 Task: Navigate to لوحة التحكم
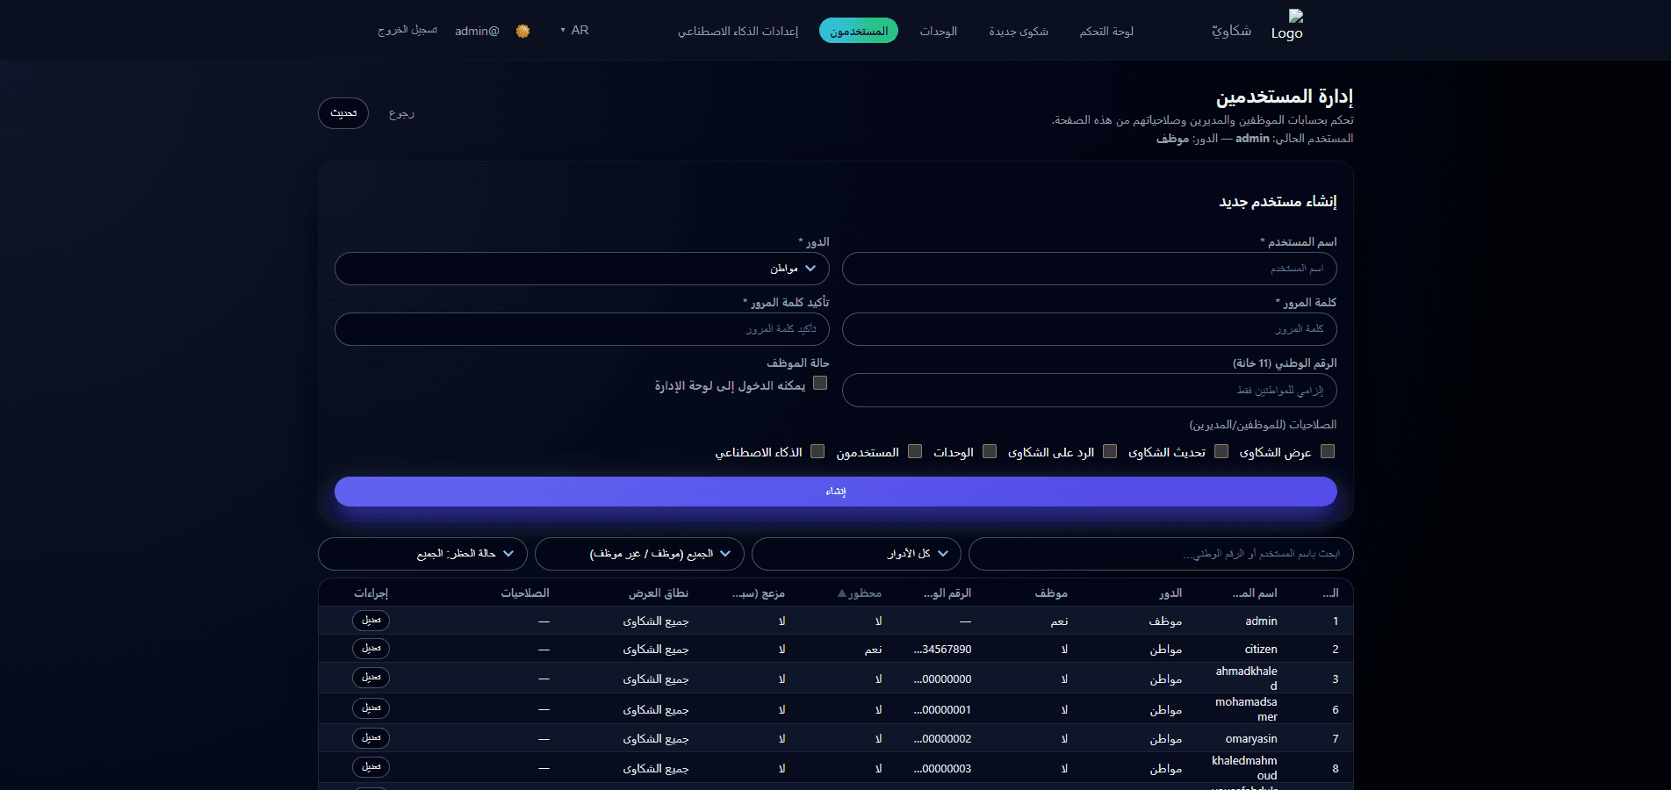pyautogui.click(x=1106, y=30)
